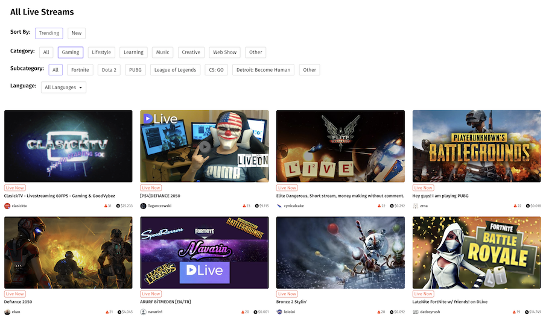Select the Other category filter
The image size is (543, 320).
coord(256,52)
